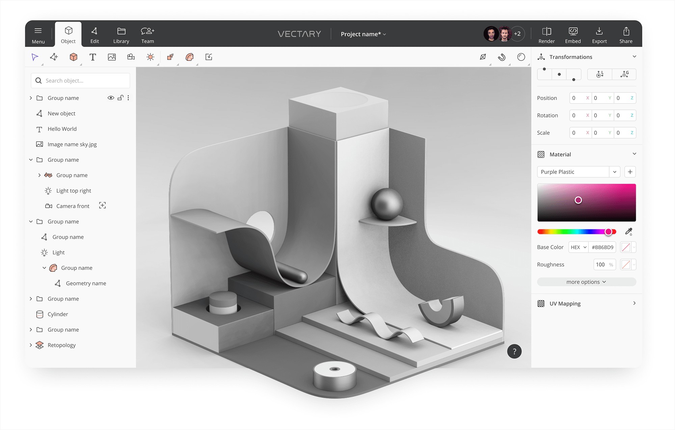The image size is (675, 430).
Task: Click the Text tool icon
Action: tap(93, 57)
